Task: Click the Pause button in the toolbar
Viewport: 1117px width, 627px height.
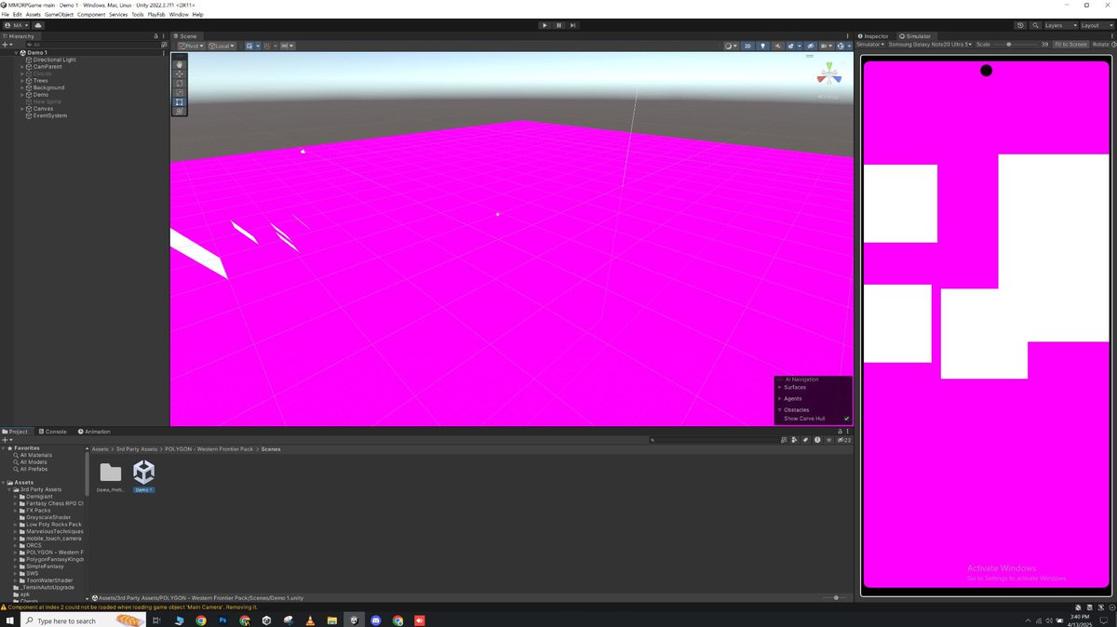Action: (x=558, y=25)
